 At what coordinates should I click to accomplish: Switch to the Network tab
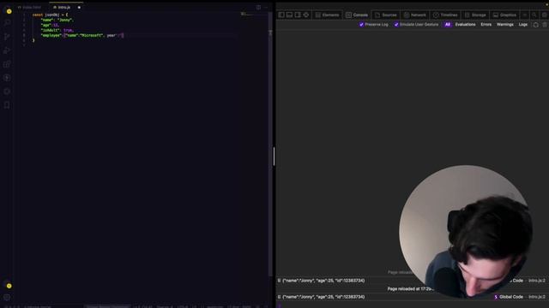[415, 15]
